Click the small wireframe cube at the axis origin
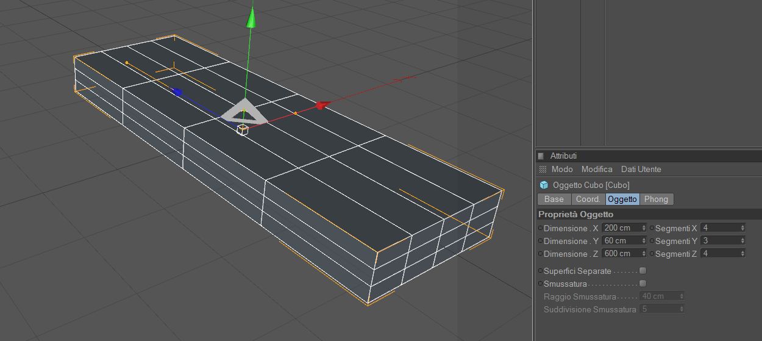 [x=243, y=129]
